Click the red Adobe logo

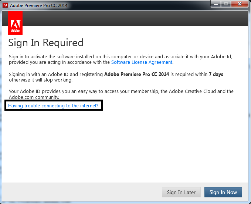pyautogui.click(x=15, y=23)
